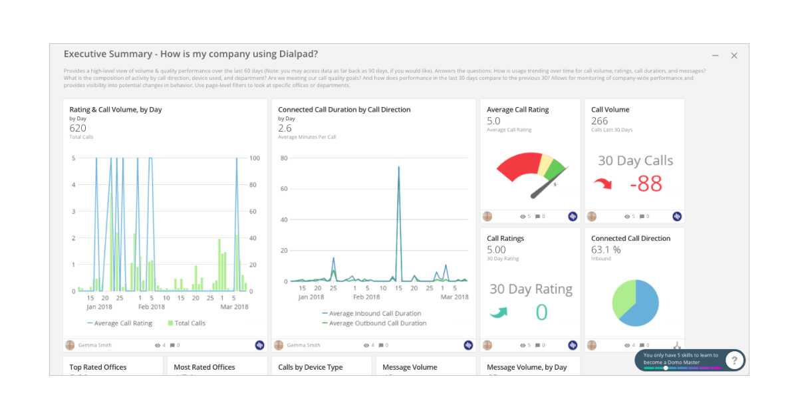798x419 pixels.
Task: Open the Connected Call Direction card title
Action: [x=631, y=238]
